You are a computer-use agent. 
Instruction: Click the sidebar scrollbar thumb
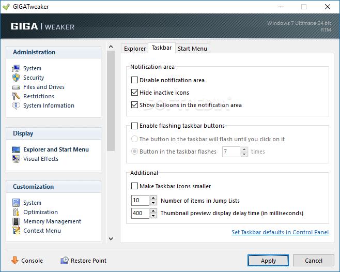pyautogui.click(x=111, y=101)
